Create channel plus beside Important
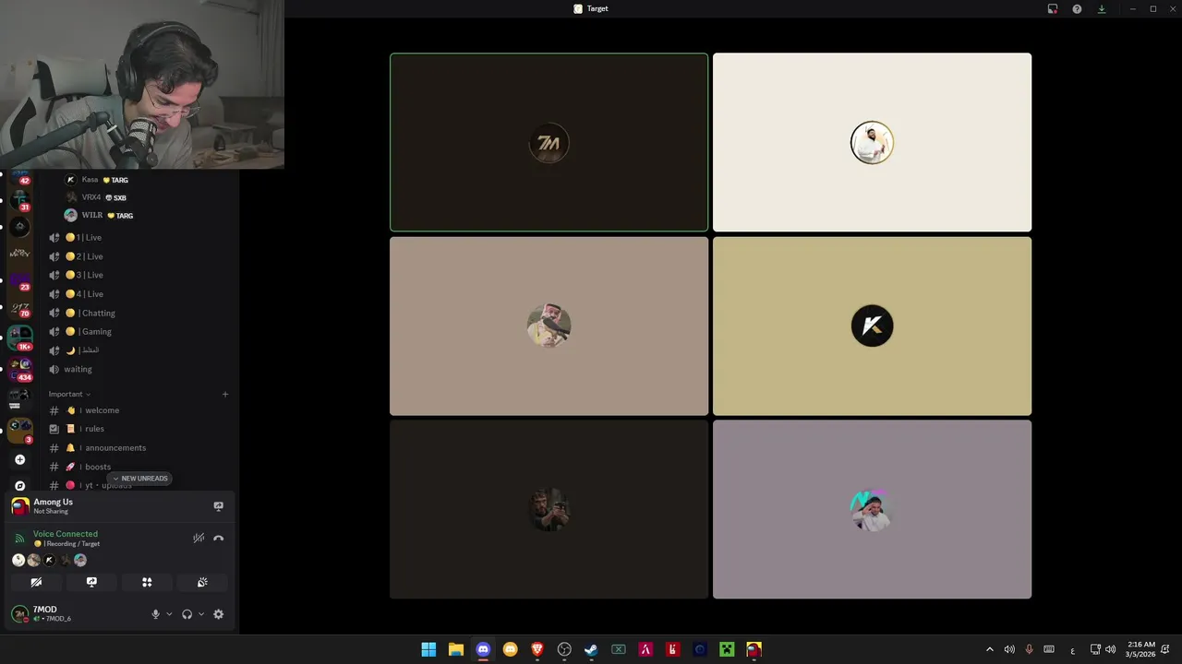Viewport: 1182px width, 664px height. pos(224,394)
